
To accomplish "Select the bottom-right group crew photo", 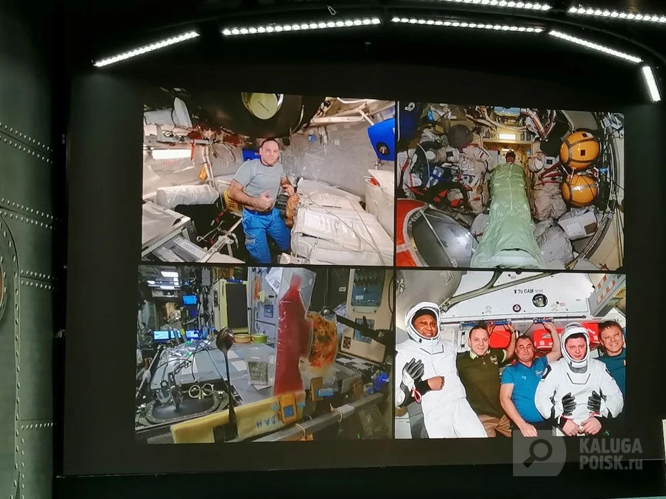I will point(510,354).
